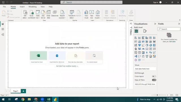Viewport: 181px width, 102px height.
Task: Switch to the Modeling ribbon tab
Action: point(33,7)
